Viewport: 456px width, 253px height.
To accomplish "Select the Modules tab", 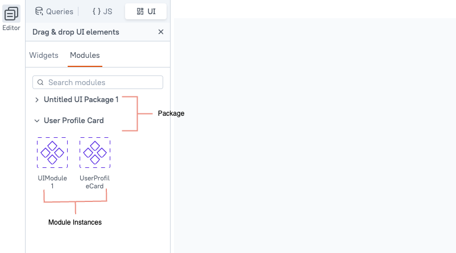I will (85, 56).
